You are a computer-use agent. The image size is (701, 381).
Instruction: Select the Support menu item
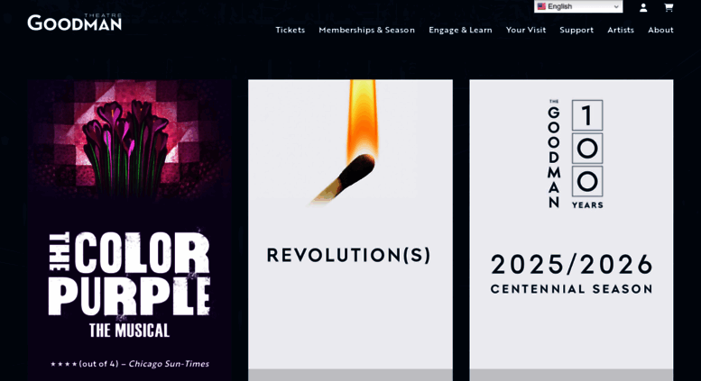coord(576,30)
